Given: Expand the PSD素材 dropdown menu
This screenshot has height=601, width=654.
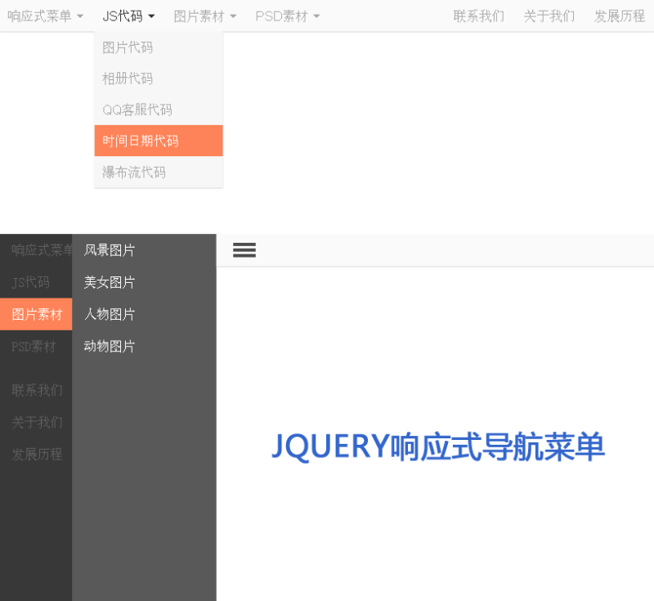Looking at the screenshot, I should click(x=286, y=16).
